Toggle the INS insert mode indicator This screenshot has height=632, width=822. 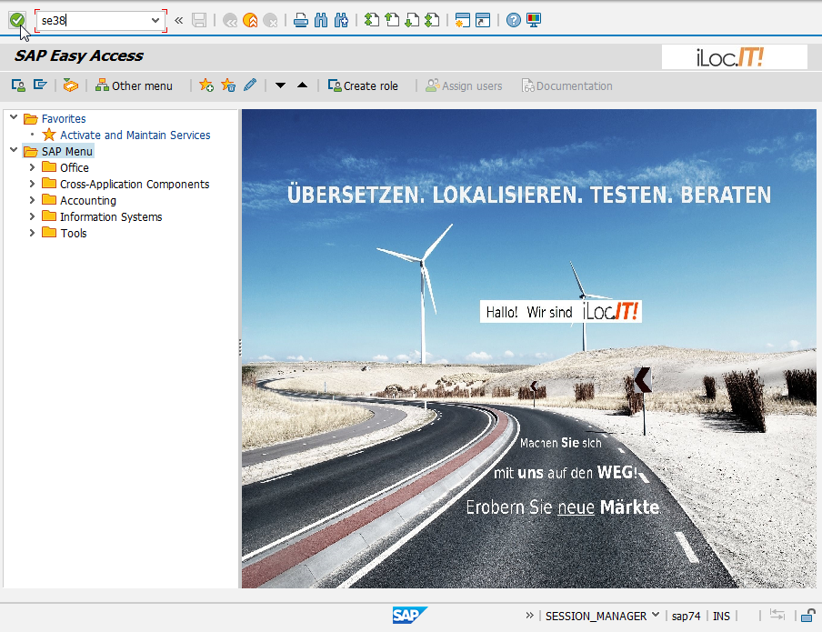(x=721, y=616)
